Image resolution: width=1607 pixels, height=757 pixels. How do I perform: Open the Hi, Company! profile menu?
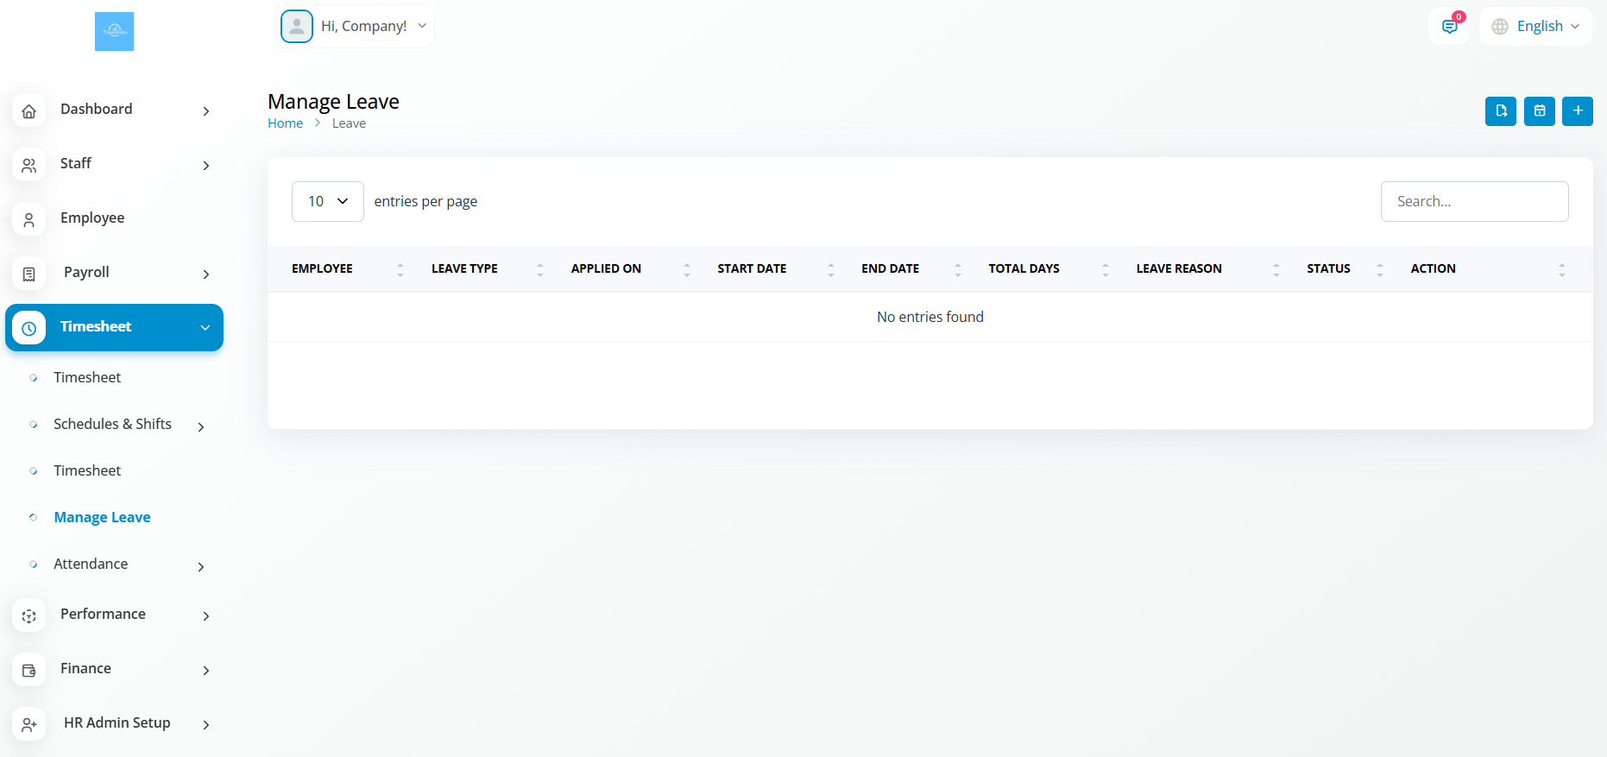355,27
